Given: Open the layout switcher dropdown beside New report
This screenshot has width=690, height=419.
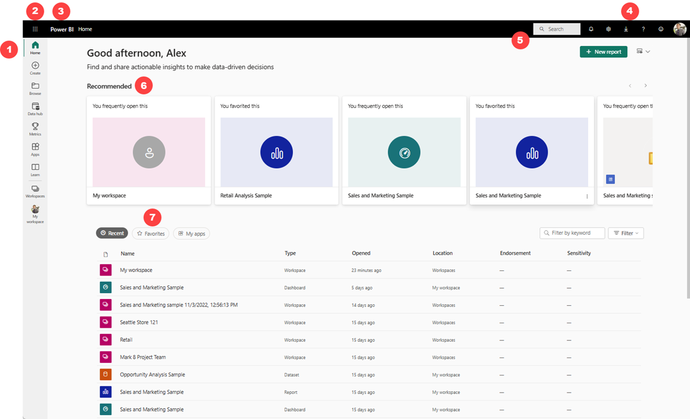Looking at the screenshot, I should pyautogui.click(x=643, y=52).
